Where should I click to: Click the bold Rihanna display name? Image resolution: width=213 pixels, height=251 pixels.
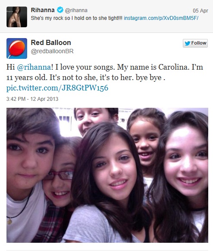coord(43,10)
